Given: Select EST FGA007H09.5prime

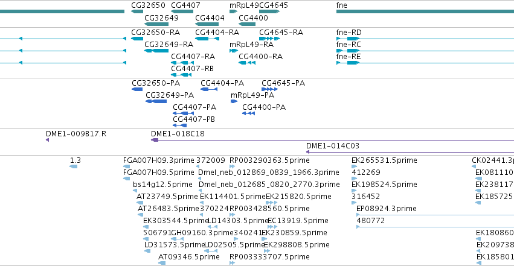Looking at the screenshot, I should click(x=159, y=173).
